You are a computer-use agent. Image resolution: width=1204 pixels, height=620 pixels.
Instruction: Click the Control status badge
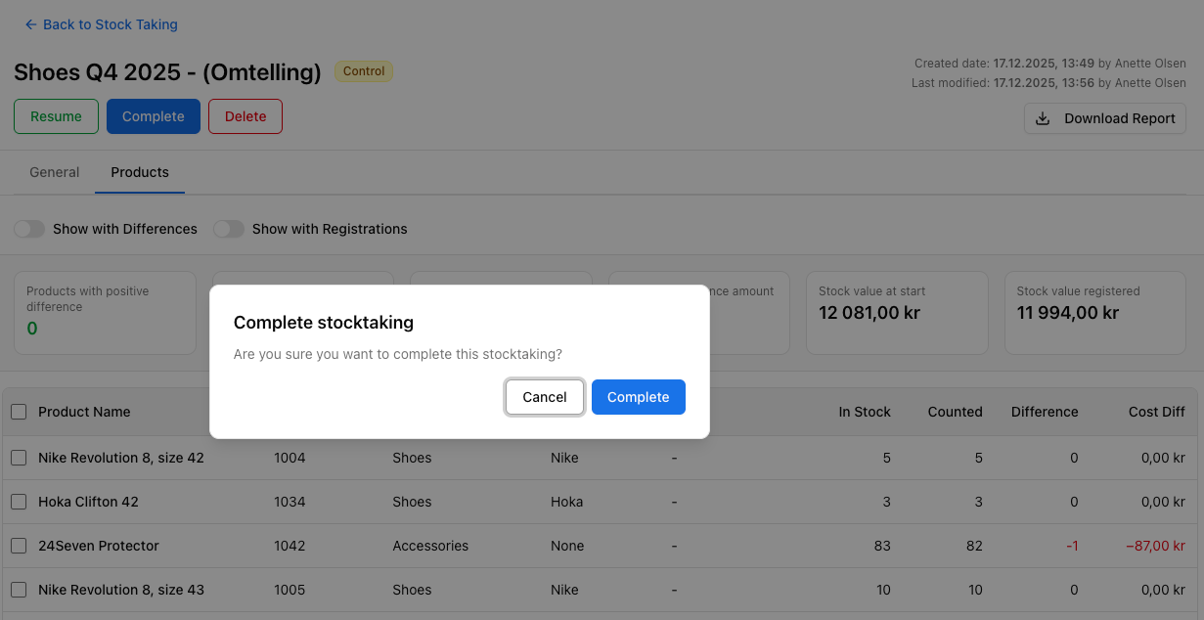point(364,71)
